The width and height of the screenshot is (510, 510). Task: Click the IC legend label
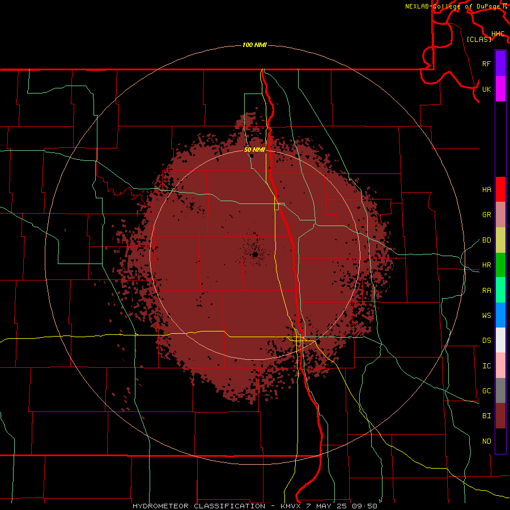click(x=486, y=366)
